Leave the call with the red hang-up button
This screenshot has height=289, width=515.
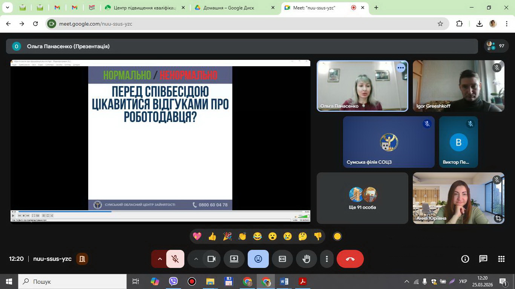pos(350,259)
